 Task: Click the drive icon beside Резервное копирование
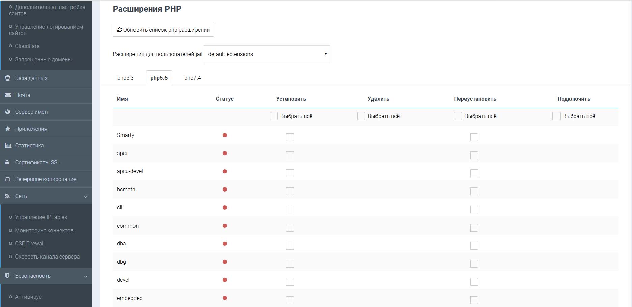[x=8, y=179]
